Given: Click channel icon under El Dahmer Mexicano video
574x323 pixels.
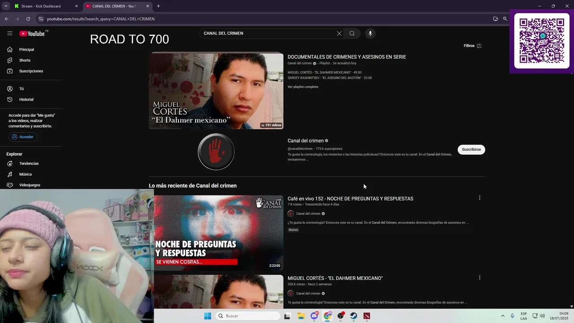Looking at the screenshot, I should [x=291, y=293].
